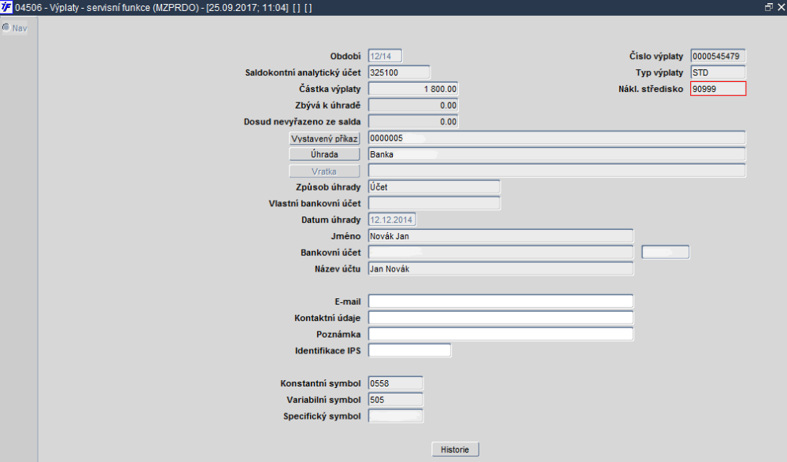
Task: Click the disabled Vratka button
Action: pyautogui.click(x=324, y=172)
